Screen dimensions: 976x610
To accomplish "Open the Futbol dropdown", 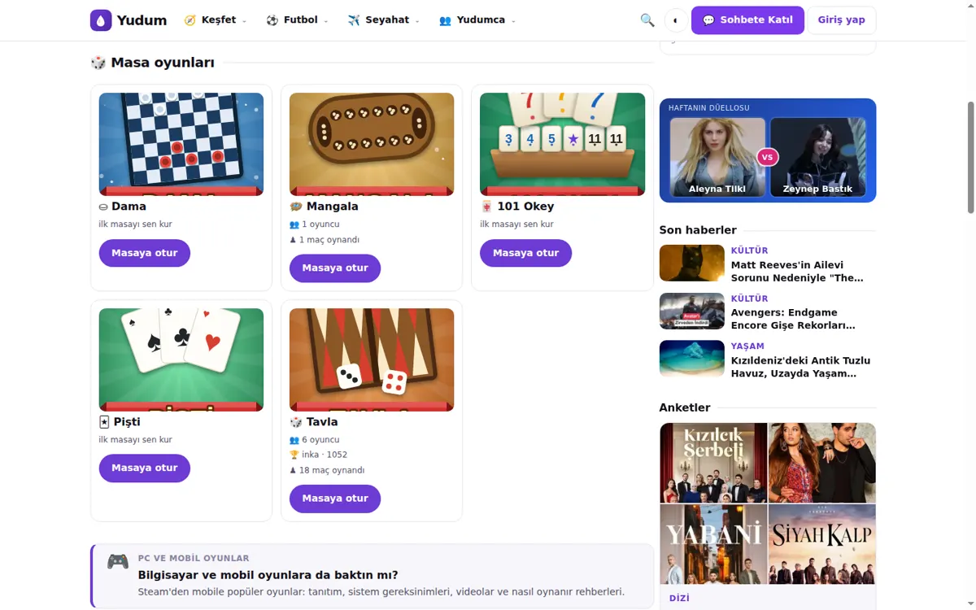I will 297,20.
